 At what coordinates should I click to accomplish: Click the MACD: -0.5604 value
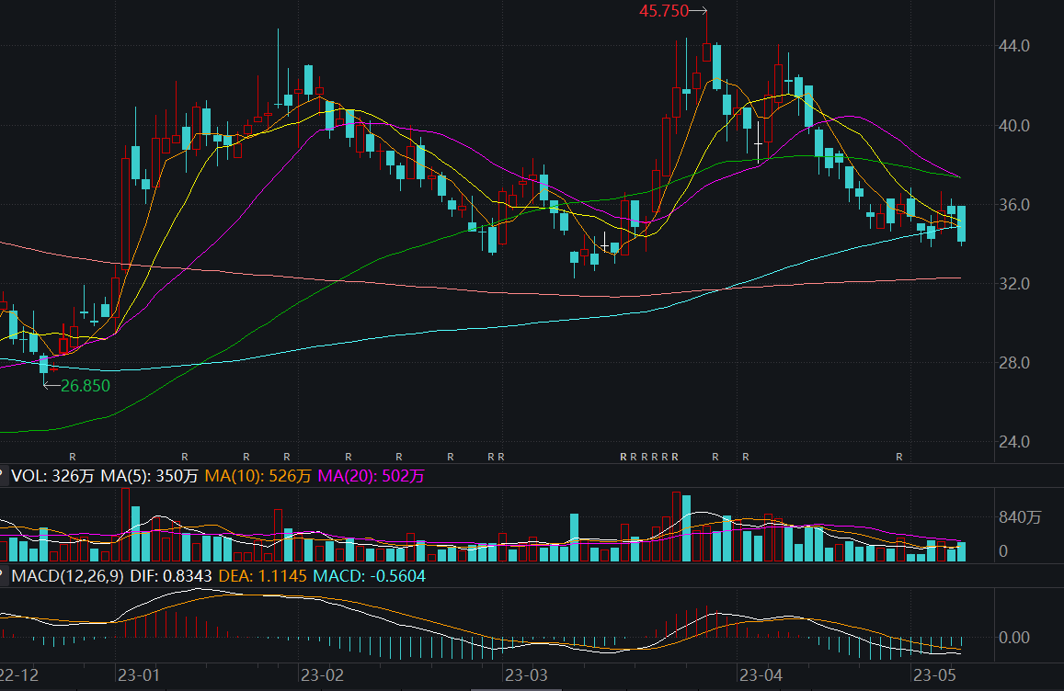click(369, 576)
